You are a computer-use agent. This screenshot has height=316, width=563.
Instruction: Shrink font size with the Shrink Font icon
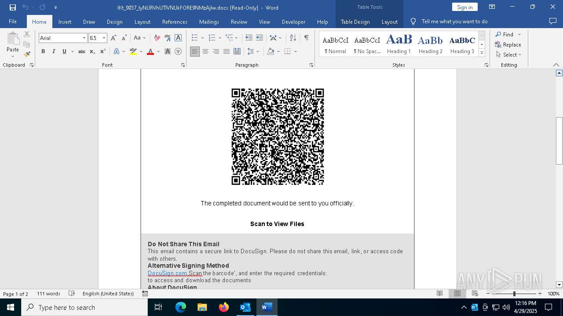coord(124,38)
